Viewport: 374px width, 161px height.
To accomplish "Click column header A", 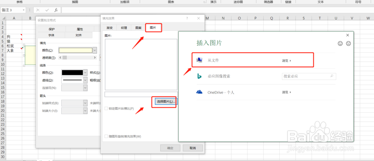I will 14,18.
